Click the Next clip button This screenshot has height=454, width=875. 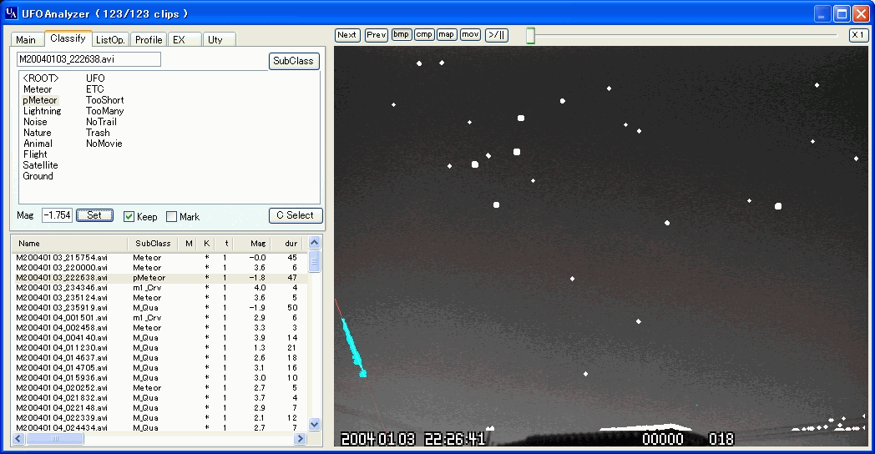pos(347,35)
